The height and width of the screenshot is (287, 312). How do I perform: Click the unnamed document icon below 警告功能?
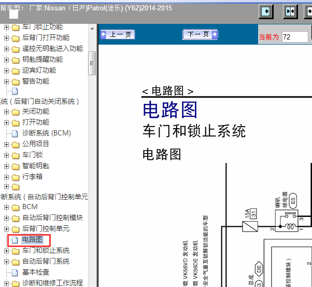(15, 91)
